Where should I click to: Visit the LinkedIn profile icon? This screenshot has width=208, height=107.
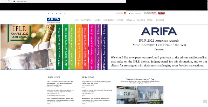(61, 13)
